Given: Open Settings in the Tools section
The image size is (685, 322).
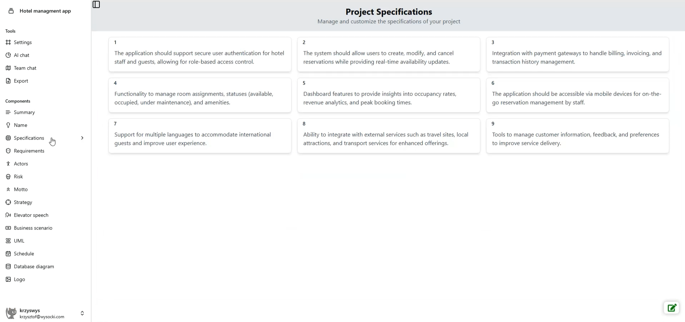Looking at the screenshot, I should [x=23, y=42].
